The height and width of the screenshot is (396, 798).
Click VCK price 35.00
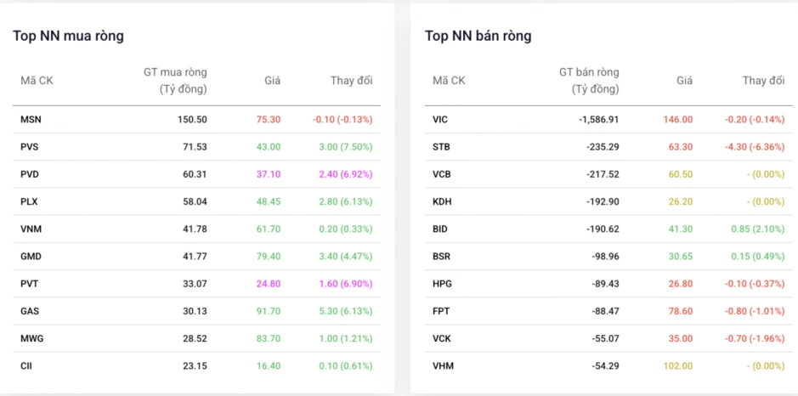click(x=681, y=338)
